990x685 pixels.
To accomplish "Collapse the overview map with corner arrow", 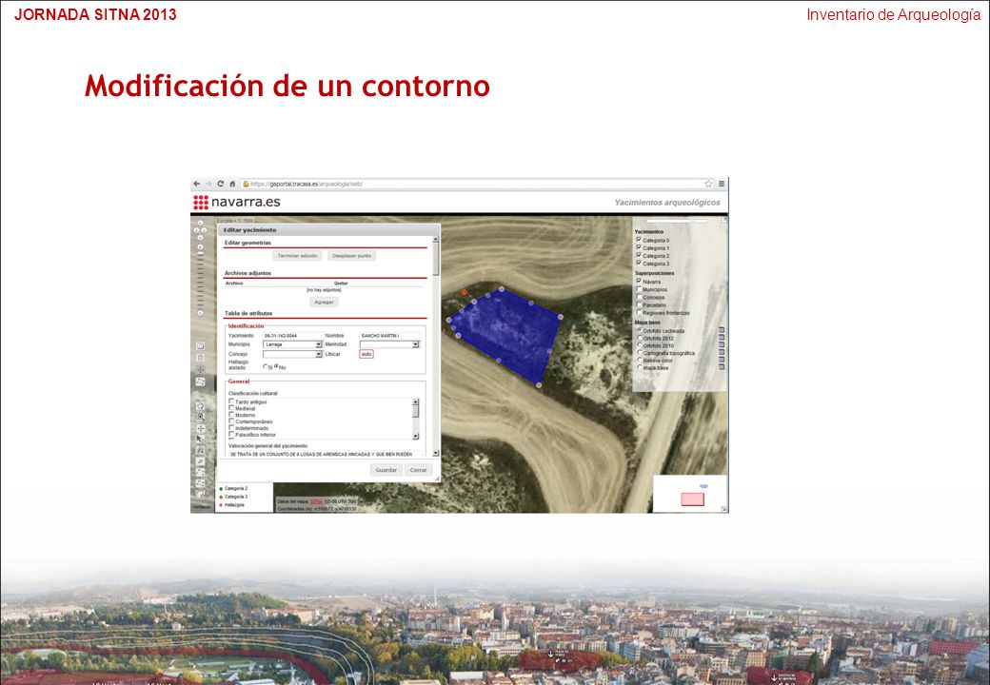I will coord(724,509).
